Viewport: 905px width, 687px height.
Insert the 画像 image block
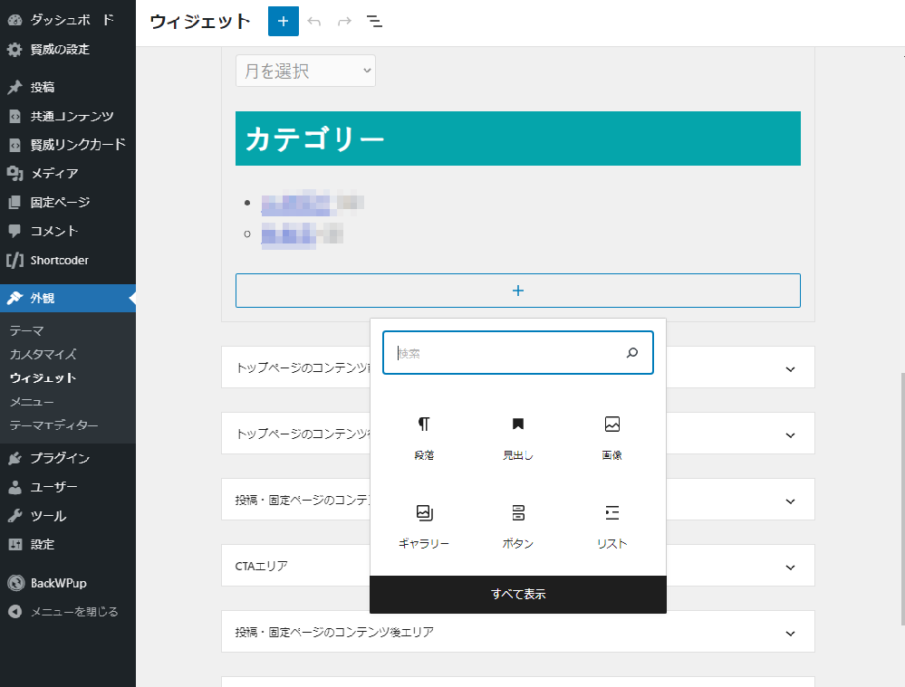[x=611, y=438]
